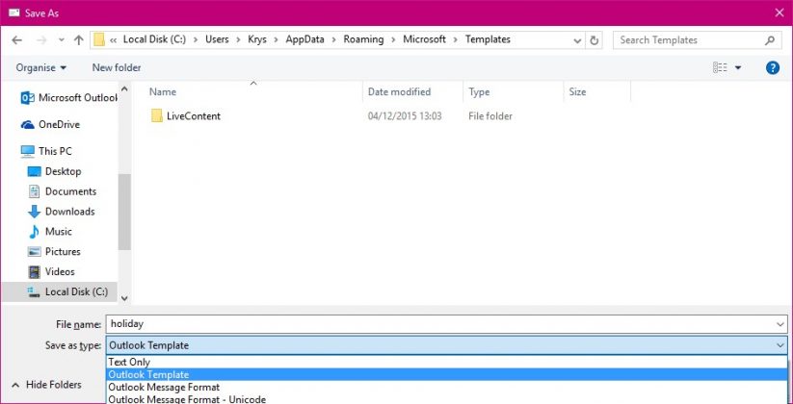The height and width of the screenshot is (404, 793).
Task: Open view options dropdown arrow
Action: coord(738,67)
